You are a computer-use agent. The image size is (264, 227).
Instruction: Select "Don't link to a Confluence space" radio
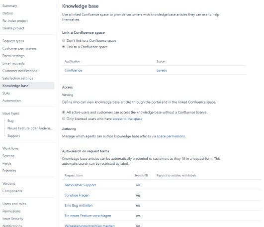[64, 40]
